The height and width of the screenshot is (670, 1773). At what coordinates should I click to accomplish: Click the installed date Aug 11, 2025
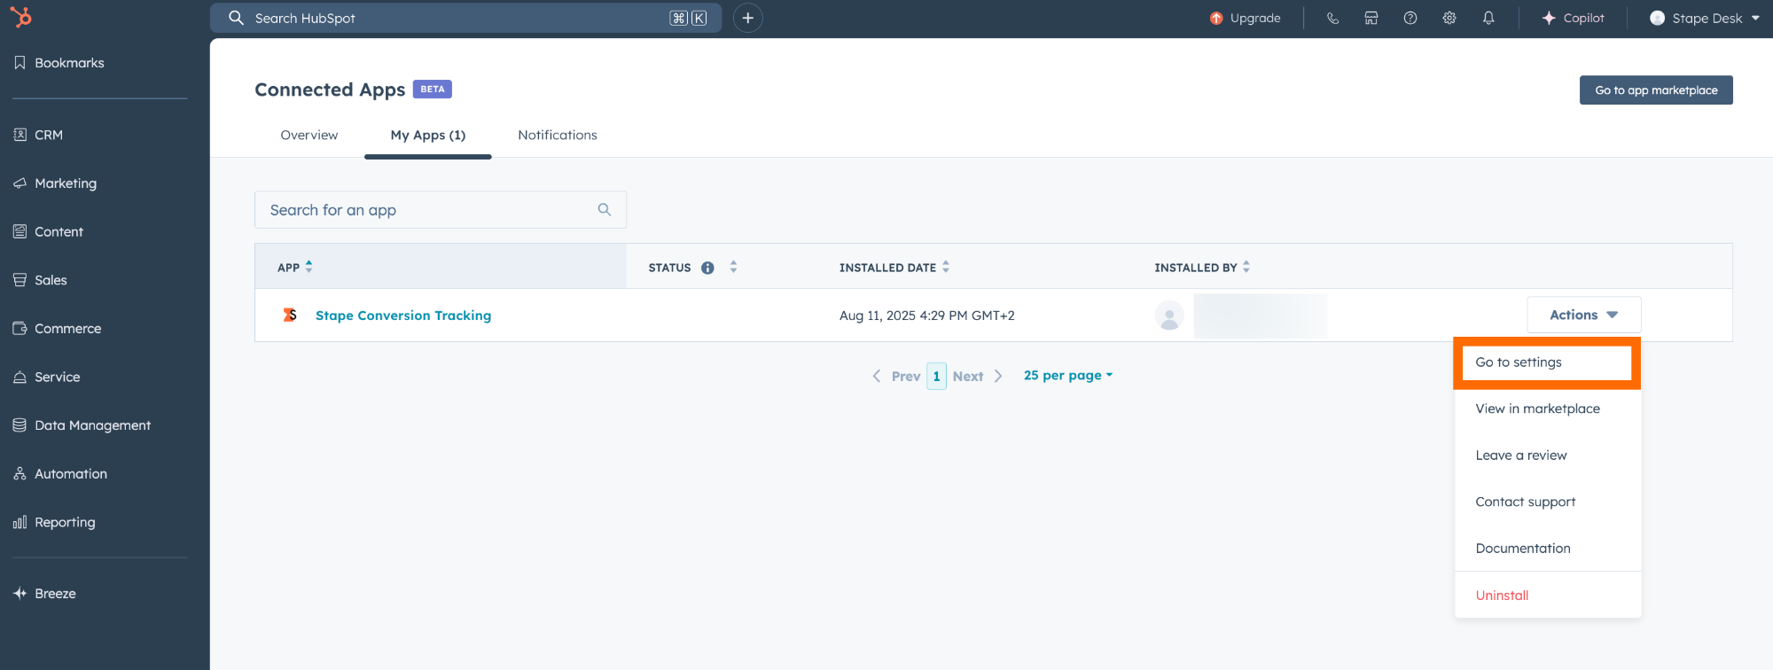point(927,316)
